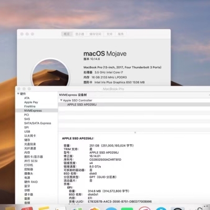Collapse the Apple SSD Controller node
The image size is (210, 210).
(x=61, y=100)
